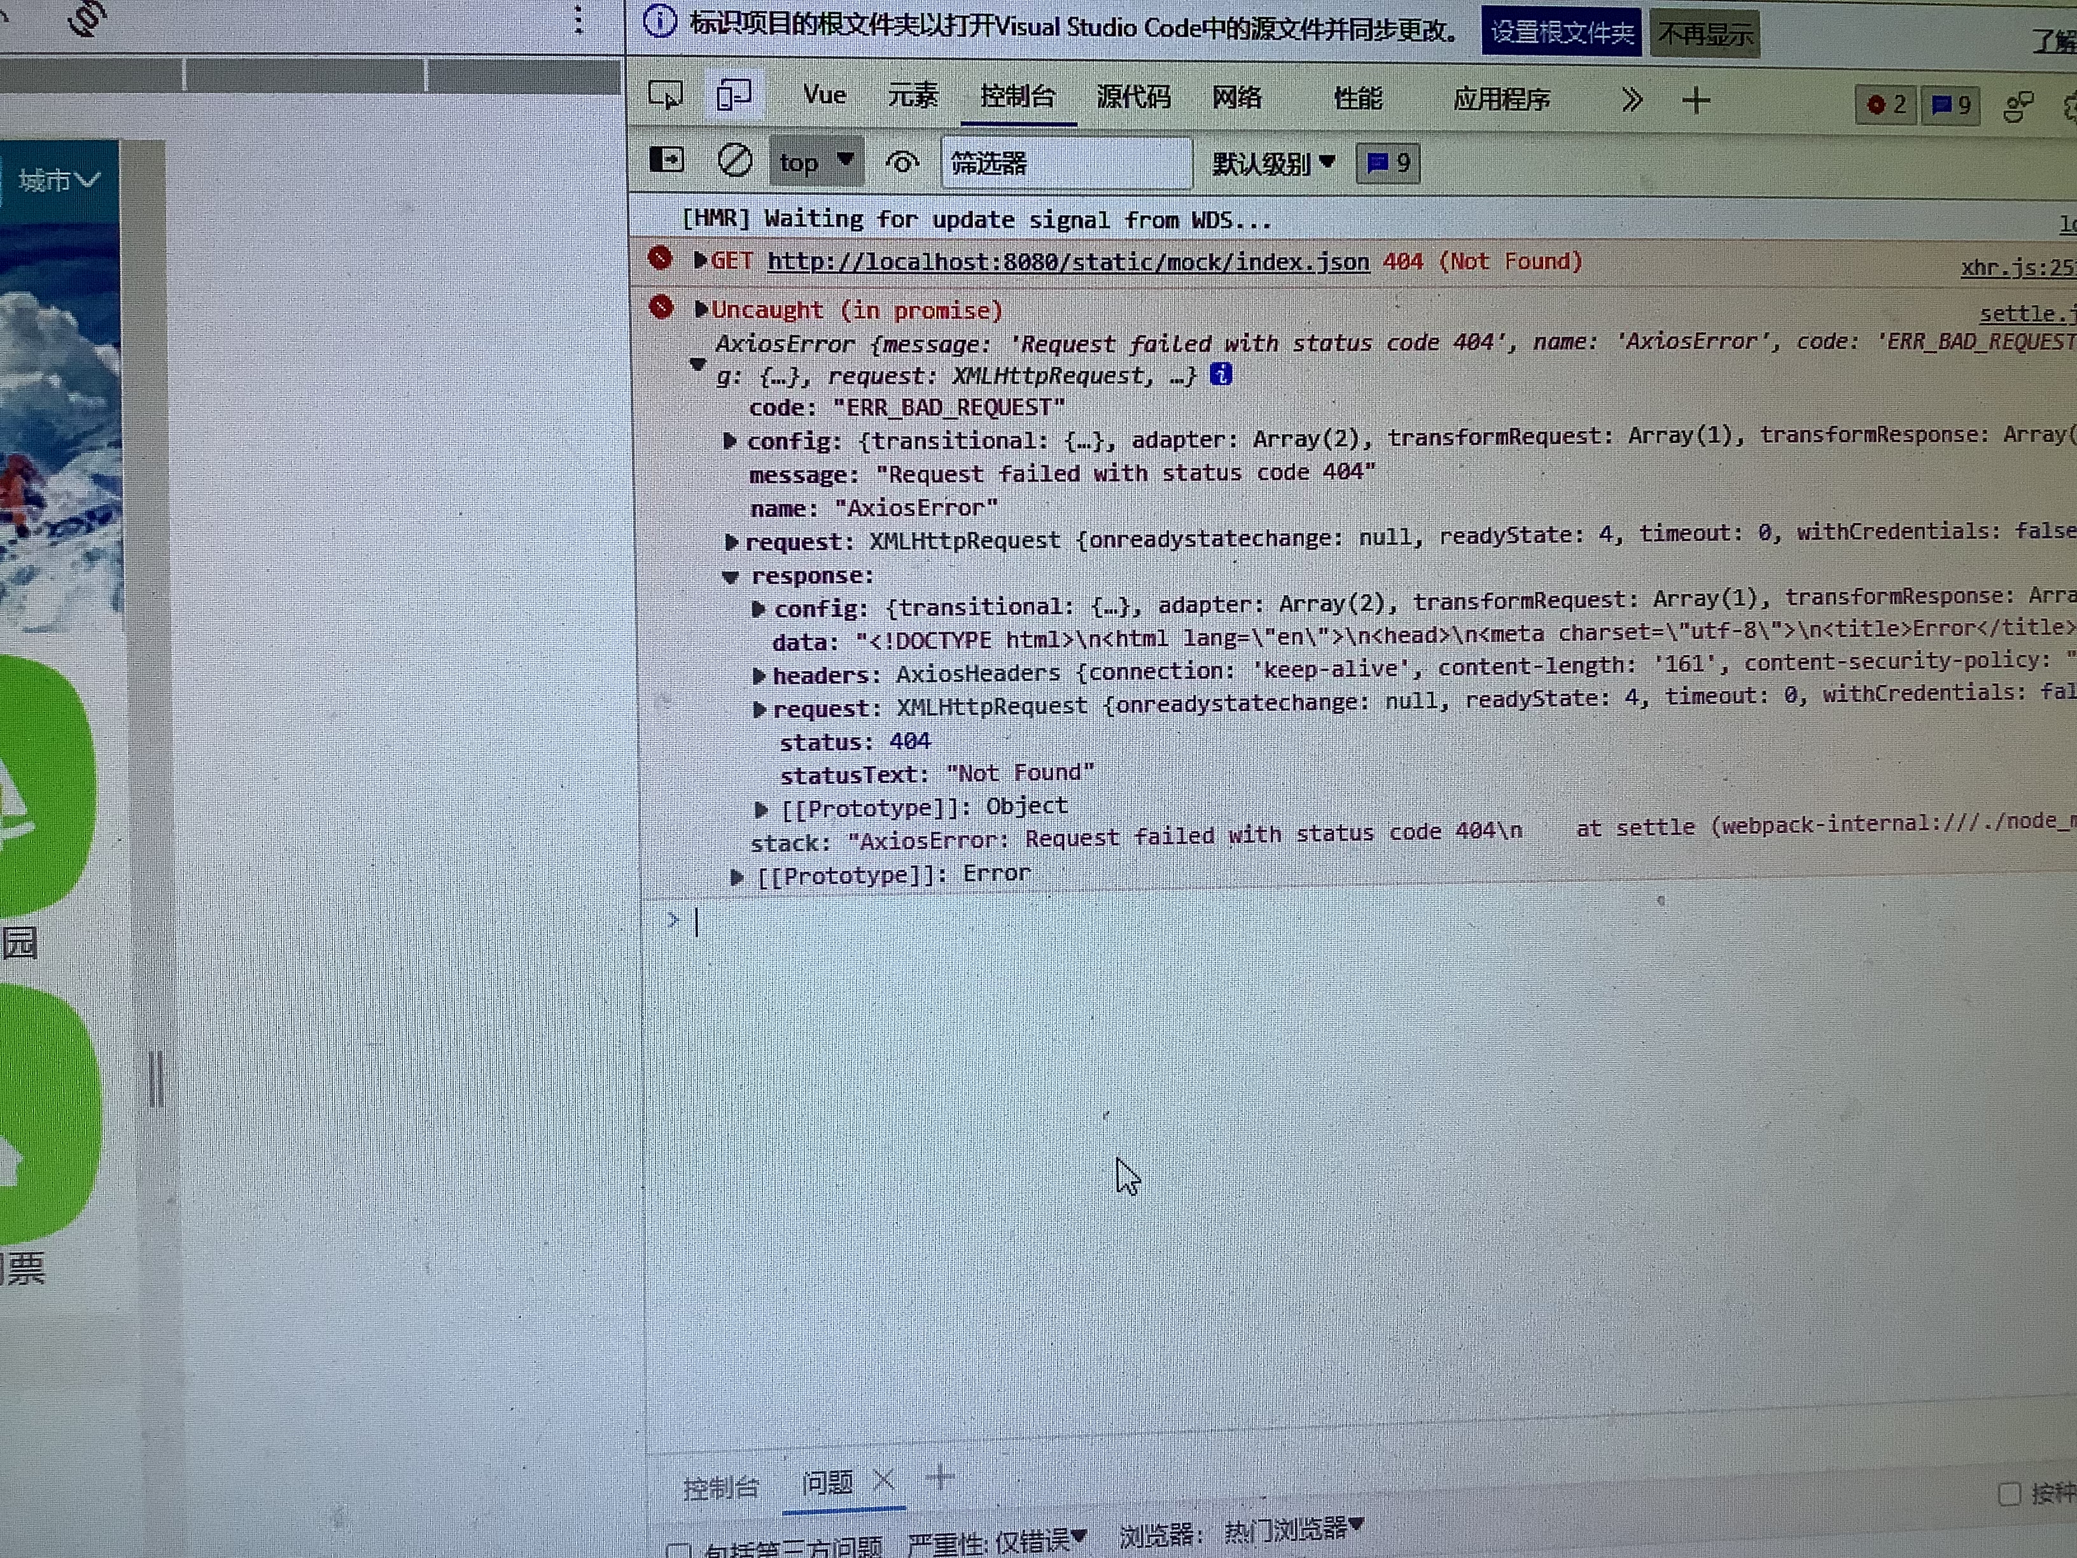This screenshot has width=2077, height=1558.
Task: Open the device toolbar three-dot menu
Action: 578,20
